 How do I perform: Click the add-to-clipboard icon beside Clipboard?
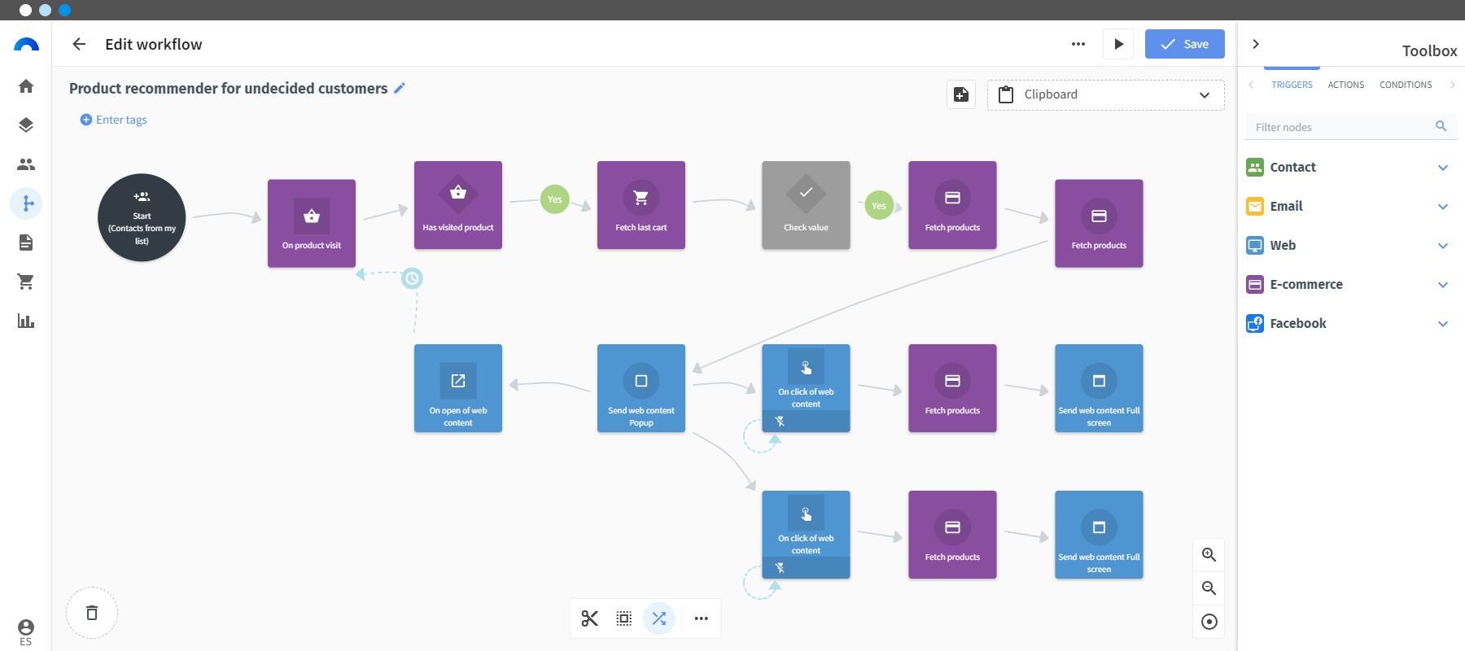click(961, 94)
